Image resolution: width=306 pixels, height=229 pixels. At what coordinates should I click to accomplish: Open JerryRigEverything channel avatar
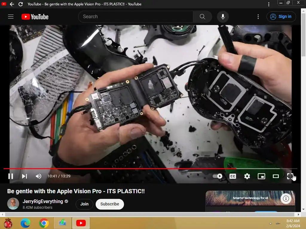13,204
